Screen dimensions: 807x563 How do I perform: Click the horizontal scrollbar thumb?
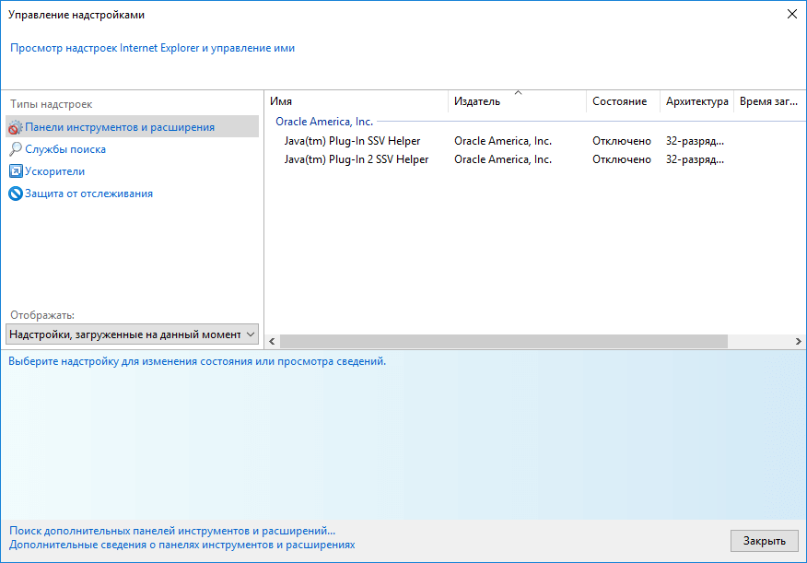pyautogui.click(x=503, y=341)
